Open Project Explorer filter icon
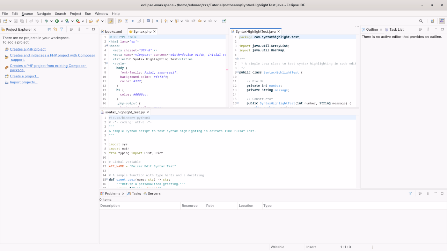447x251 pixels. pyautogui.click(x=62, y=29)
